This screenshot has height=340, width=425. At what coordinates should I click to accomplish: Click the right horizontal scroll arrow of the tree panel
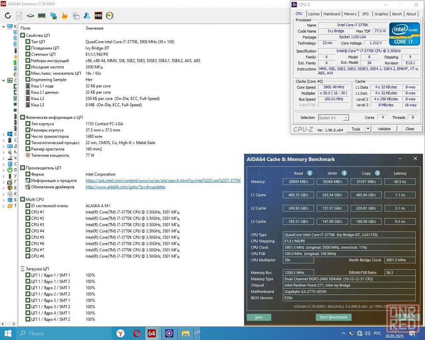(x=14, y=324)
